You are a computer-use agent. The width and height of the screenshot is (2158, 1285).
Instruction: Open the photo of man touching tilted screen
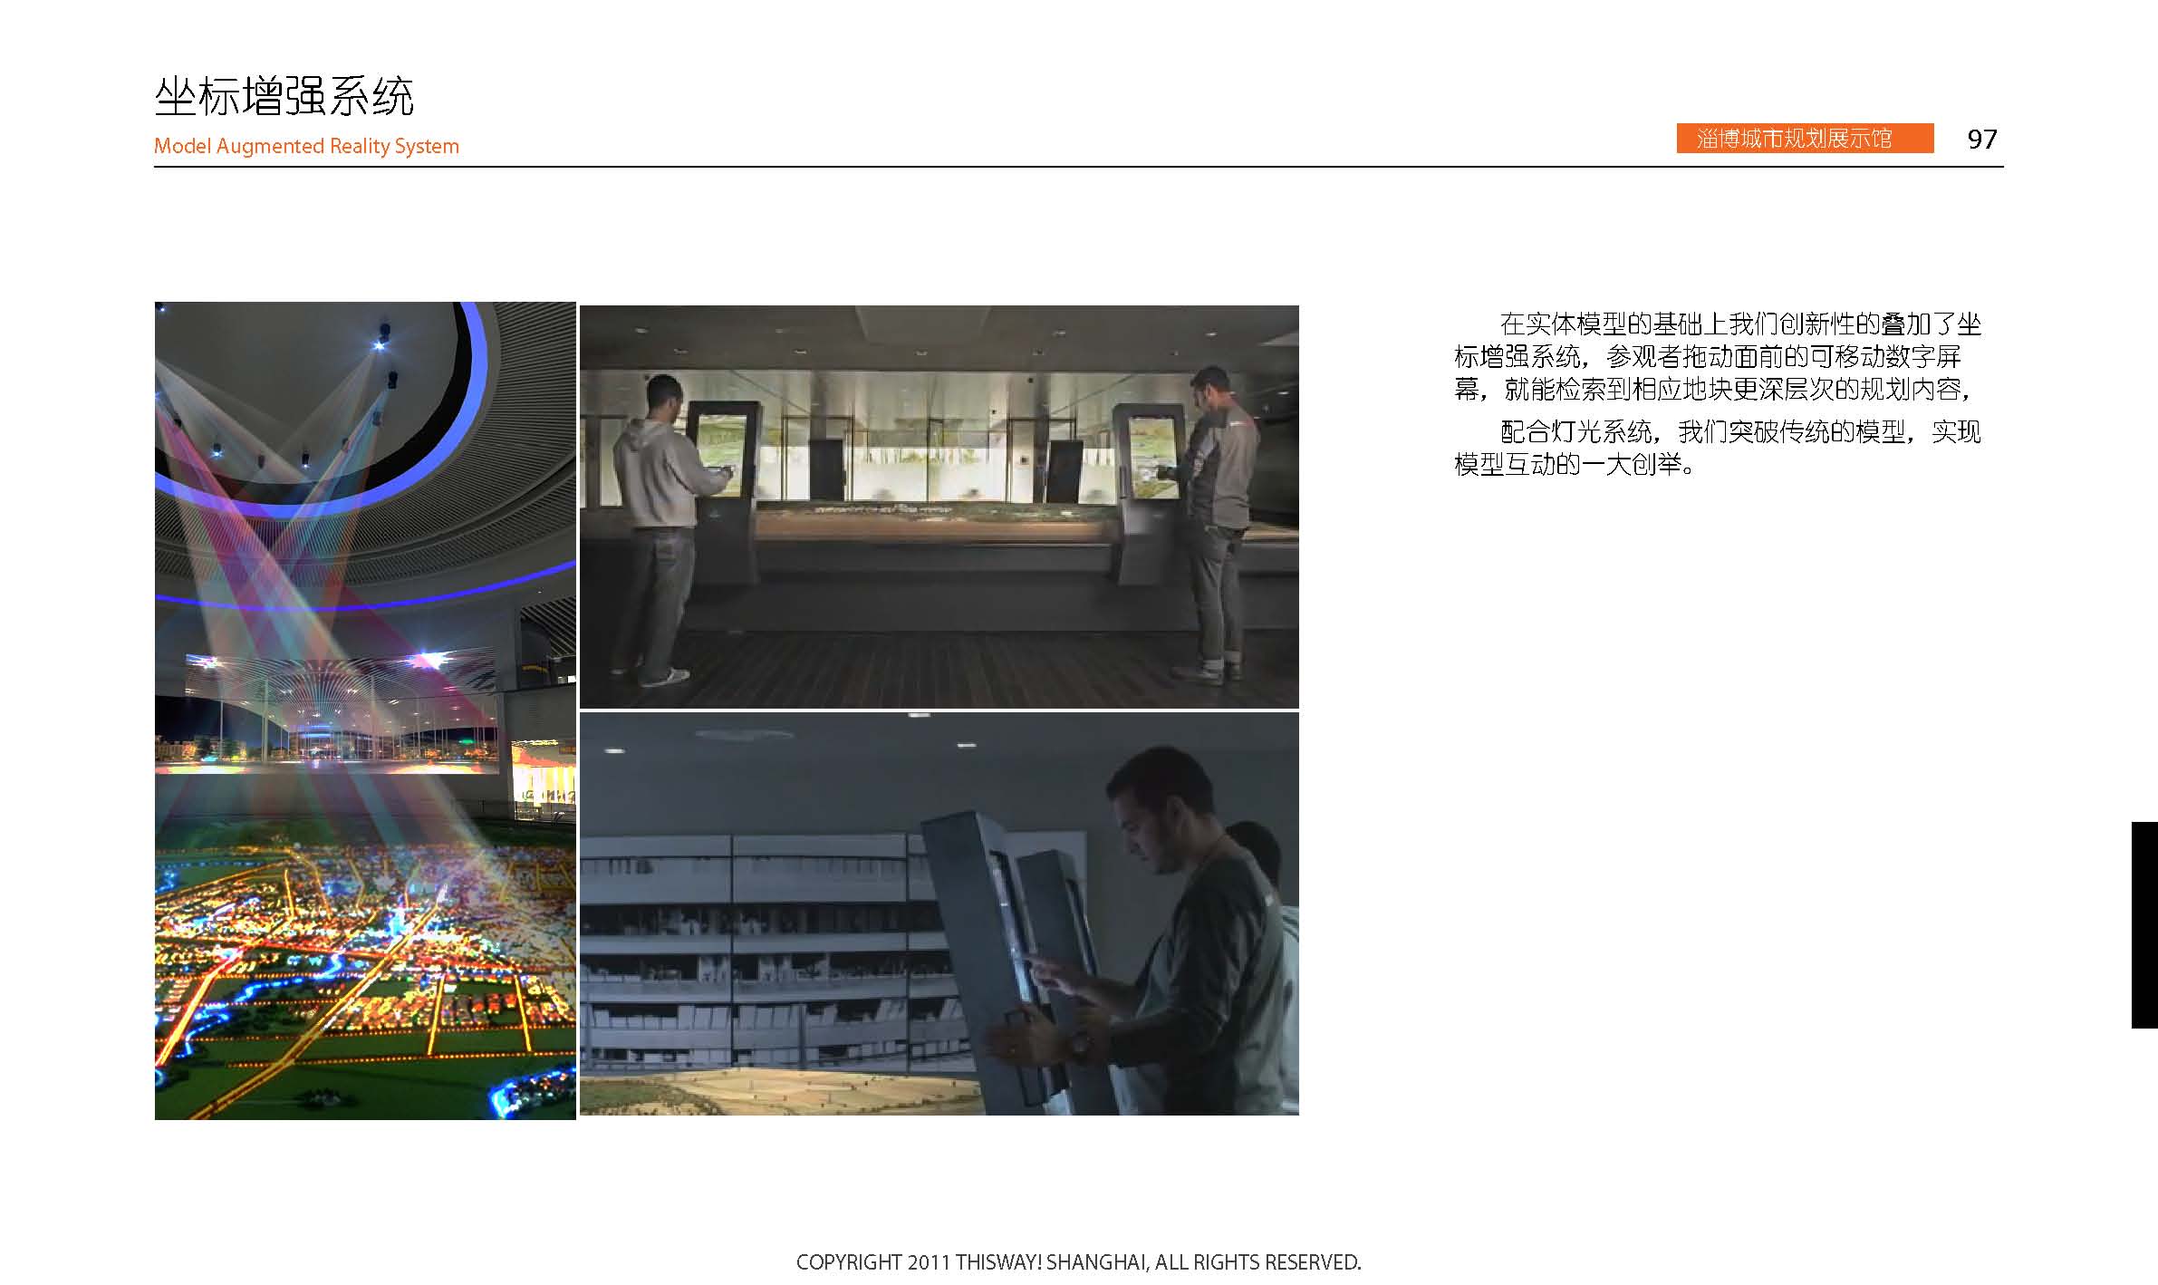pos(939,913)
